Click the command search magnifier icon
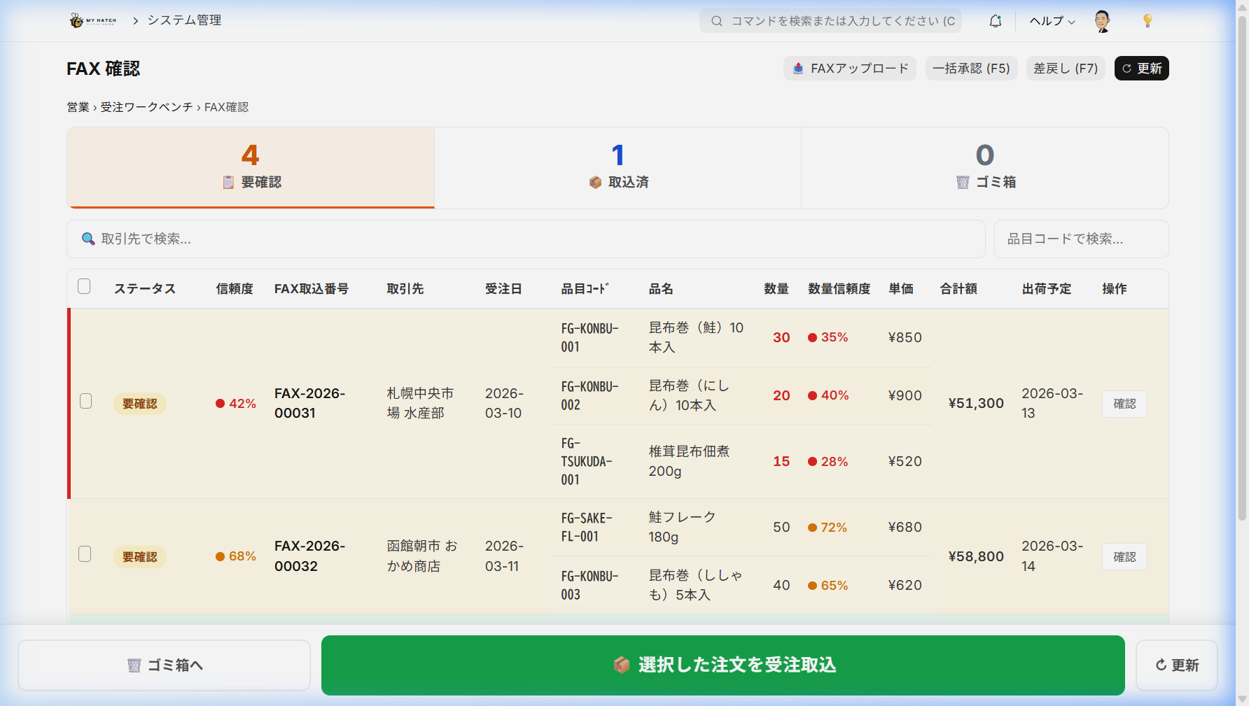 (x=717, y=21)
